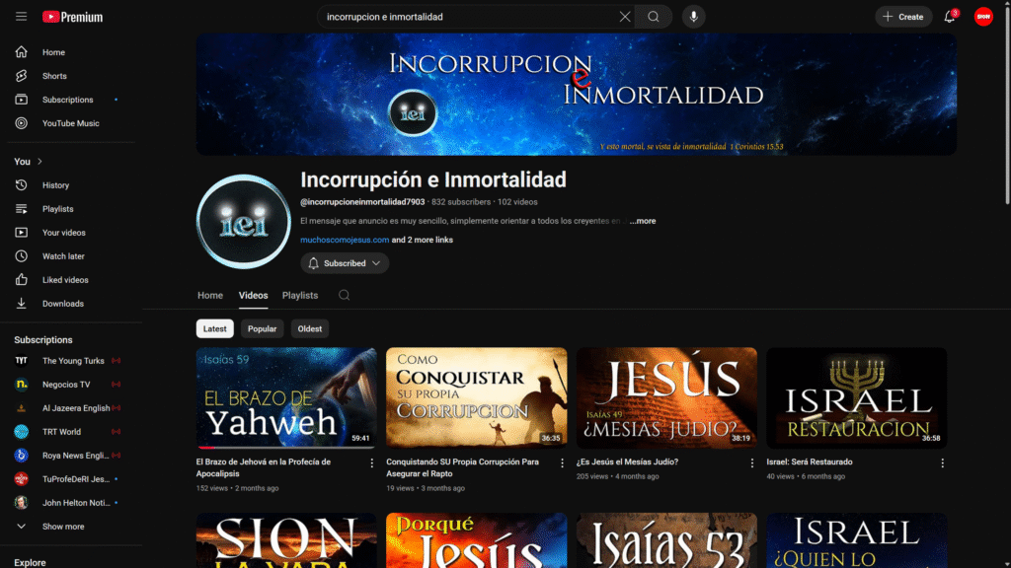Open muchoscomojesus.com link
This screenshot has height=568, width=1011.
tap(345, 240)
